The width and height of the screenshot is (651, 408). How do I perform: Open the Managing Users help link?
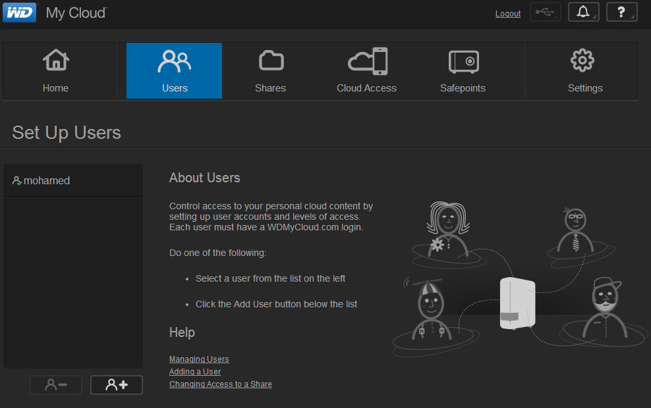[199, 359]
